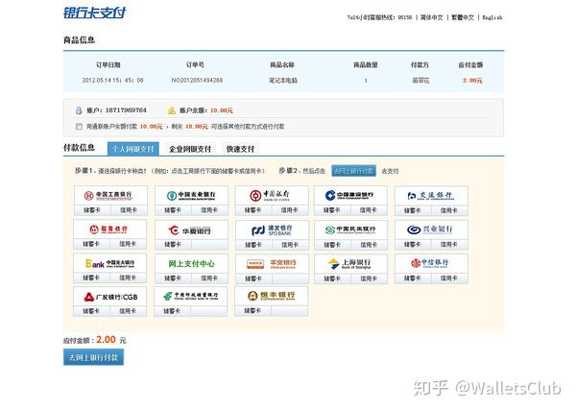
Task: Choose the Huaxia Bank 华夏银行 logo
Action: click(190, 230)
